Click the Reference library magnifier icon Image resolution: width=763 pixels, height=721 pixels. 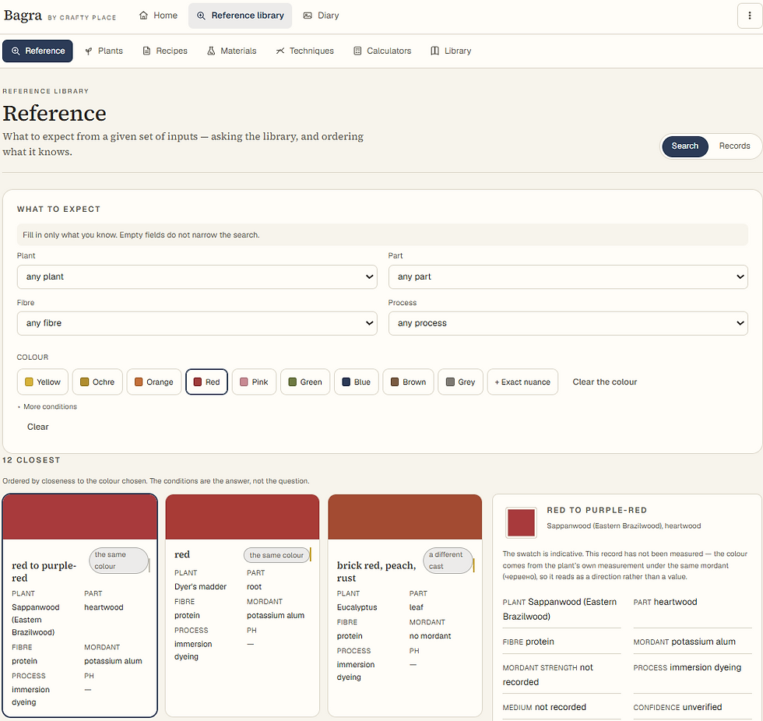coord(201,16)
